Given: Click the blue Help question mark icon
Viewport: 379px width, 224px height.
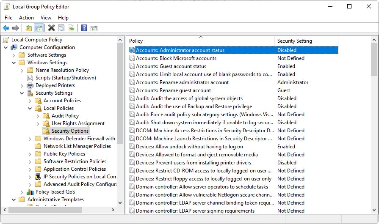Looking at the screenshot, I should [84, 28].
